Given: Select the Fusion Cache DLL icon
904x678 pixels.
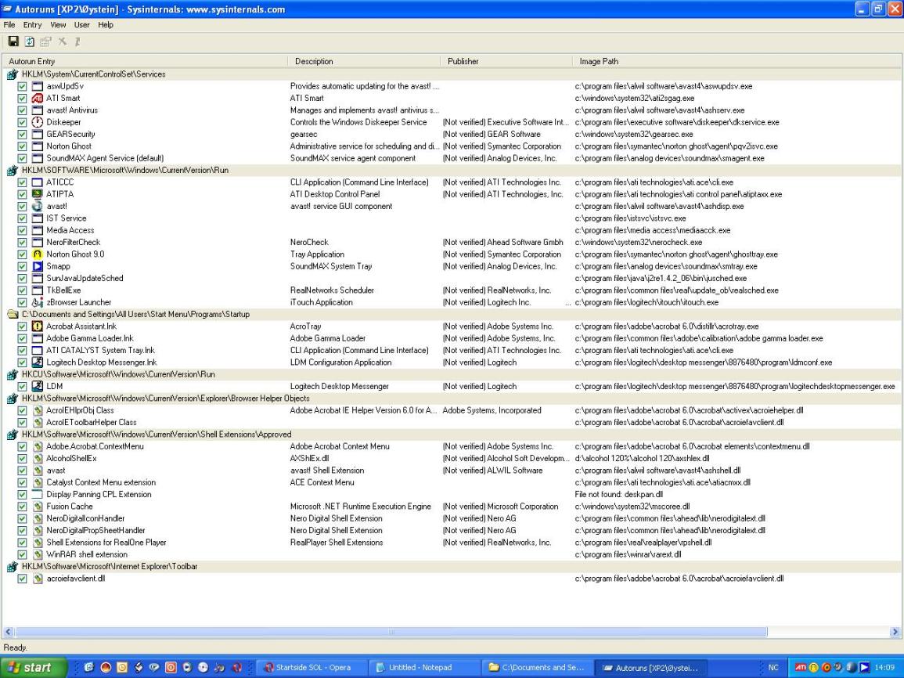Looking at the screenshot, I should tap(38, 507).
